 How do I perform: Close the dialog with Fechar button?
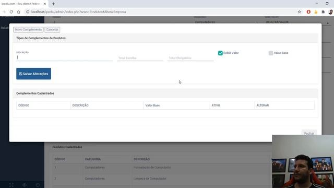(309, 134)
